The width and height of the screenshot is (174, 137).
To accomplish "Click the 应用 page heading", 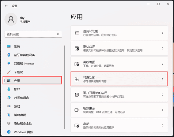I will (x=77, y=17).
